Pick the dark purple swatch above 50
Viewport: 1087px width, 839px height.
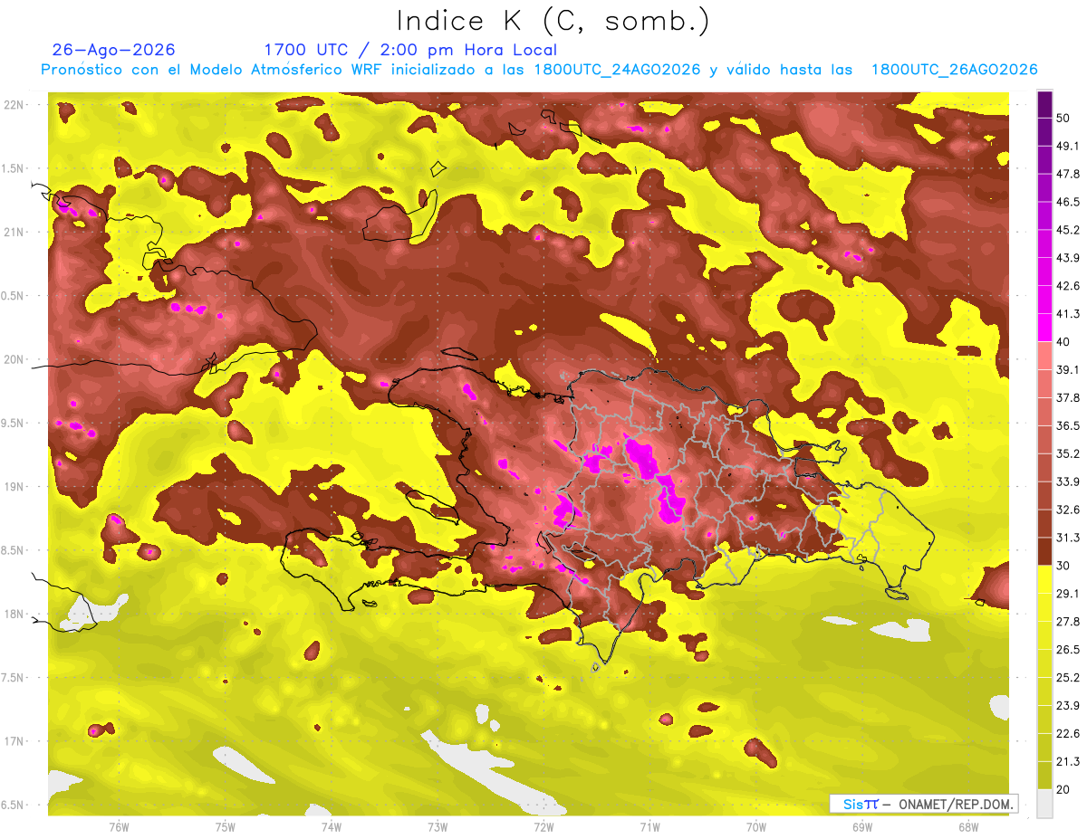point(1044,104)
